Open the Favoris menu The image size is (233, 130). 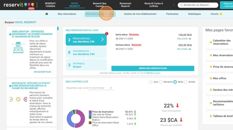click(x=216, y=14)
